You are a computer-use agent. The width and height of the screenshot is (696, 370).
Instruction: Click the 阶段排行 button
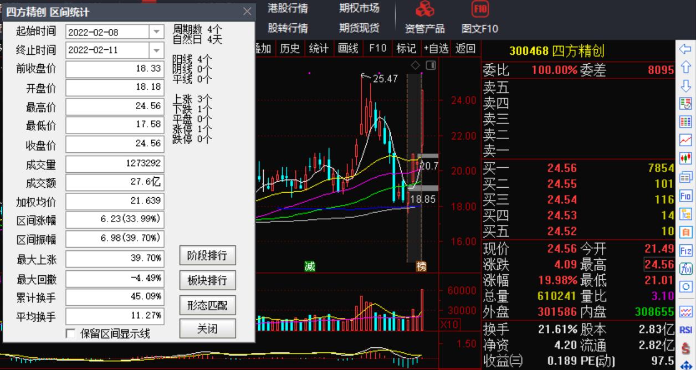point(208,255)
